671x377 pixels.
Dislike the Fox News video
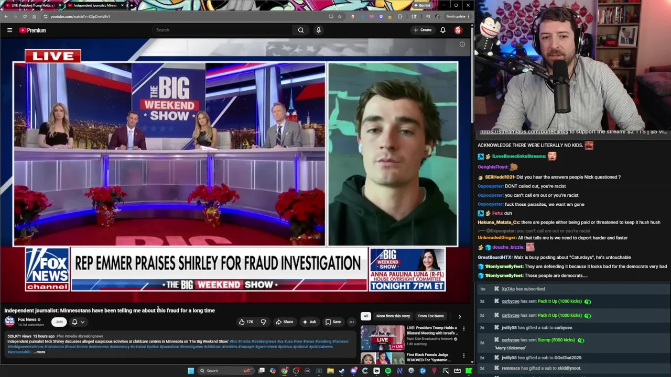coord(264,322)
